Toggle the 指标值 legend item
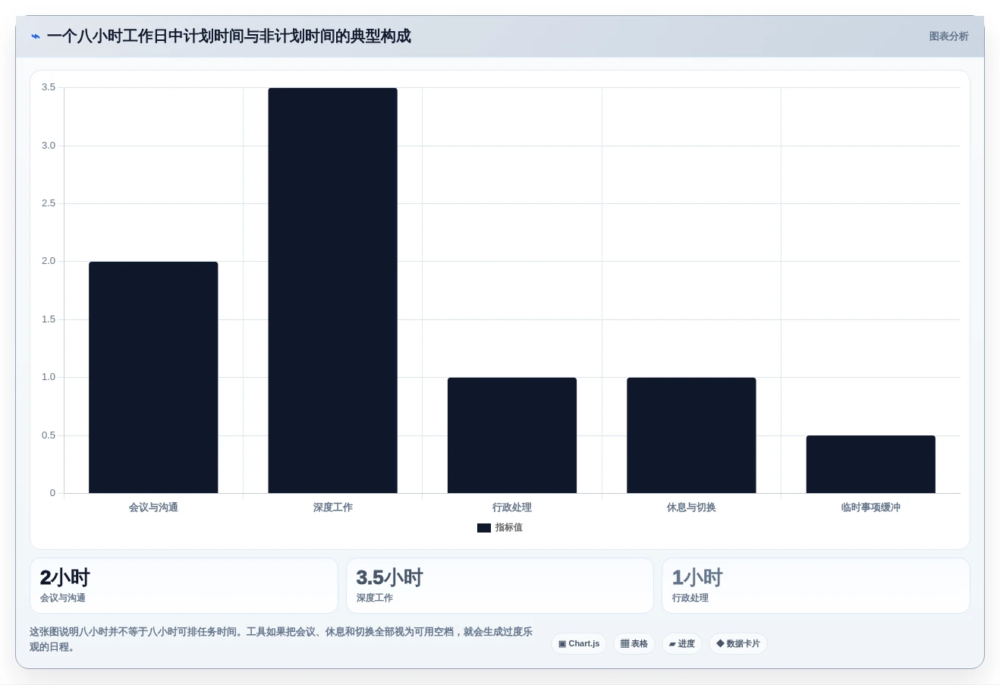 click(500, 527)
